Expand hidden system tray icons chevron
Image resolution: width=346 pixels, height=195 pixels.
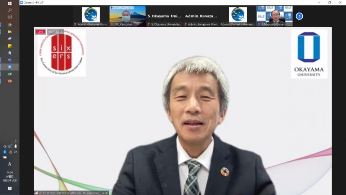tap(16, 141)
